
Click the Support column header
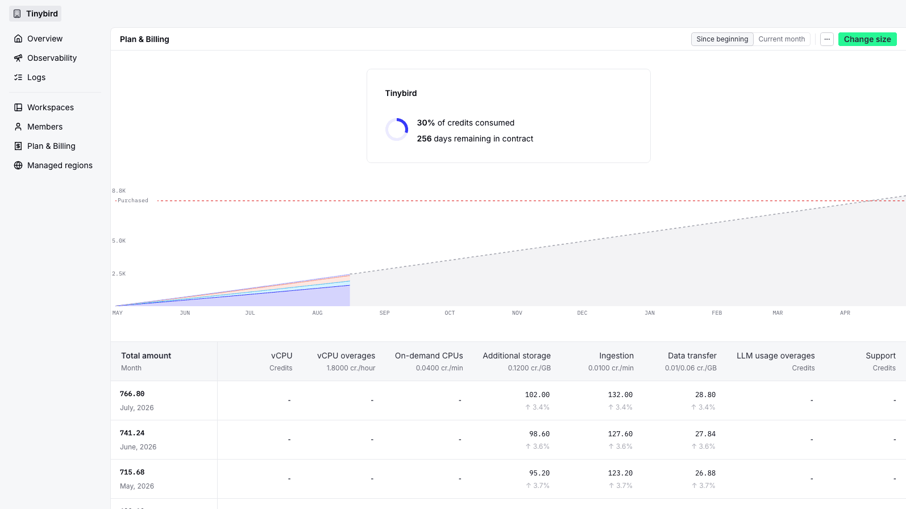pyautogui.click(x=880, y=356)
